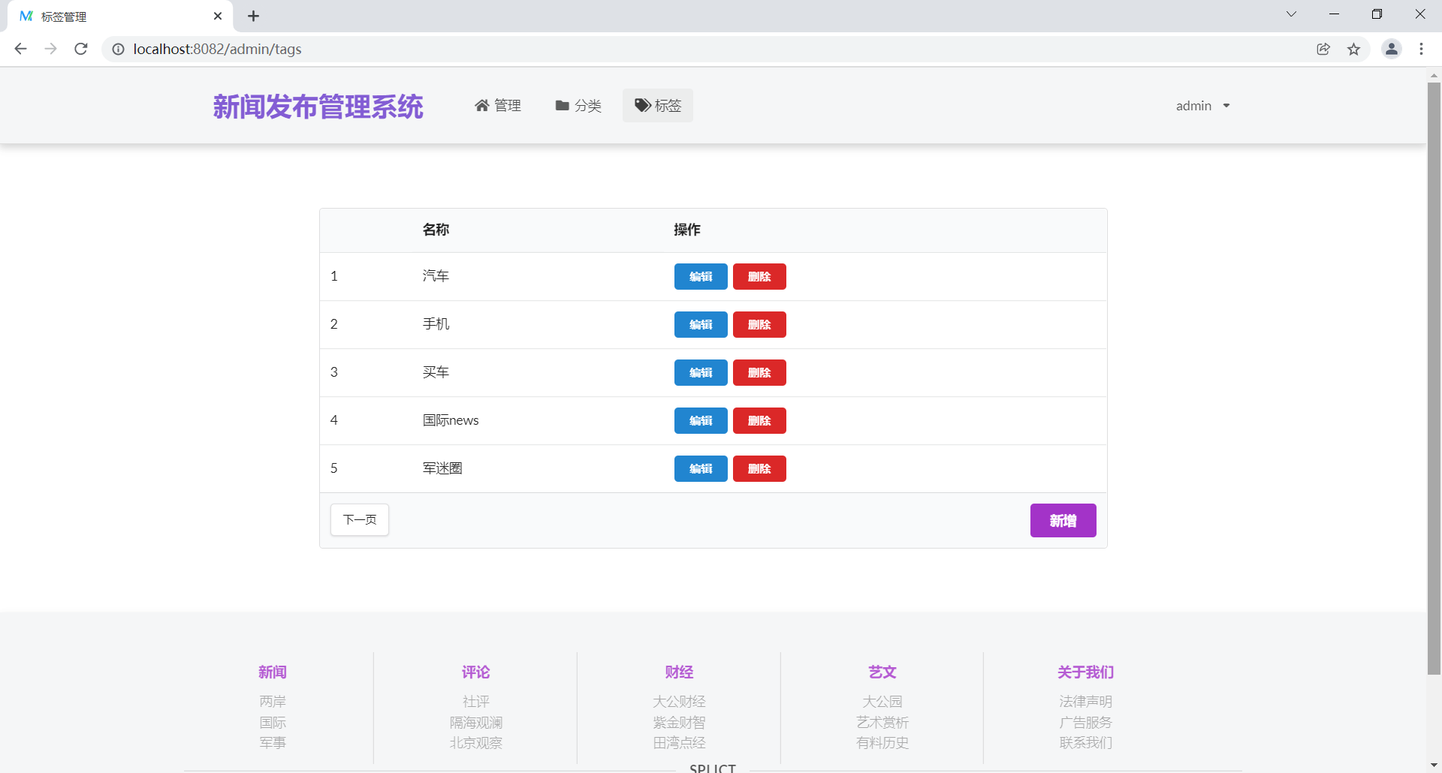Open the 法律声明 footer link
The image size is (1442, 773).
(1085, 701)
